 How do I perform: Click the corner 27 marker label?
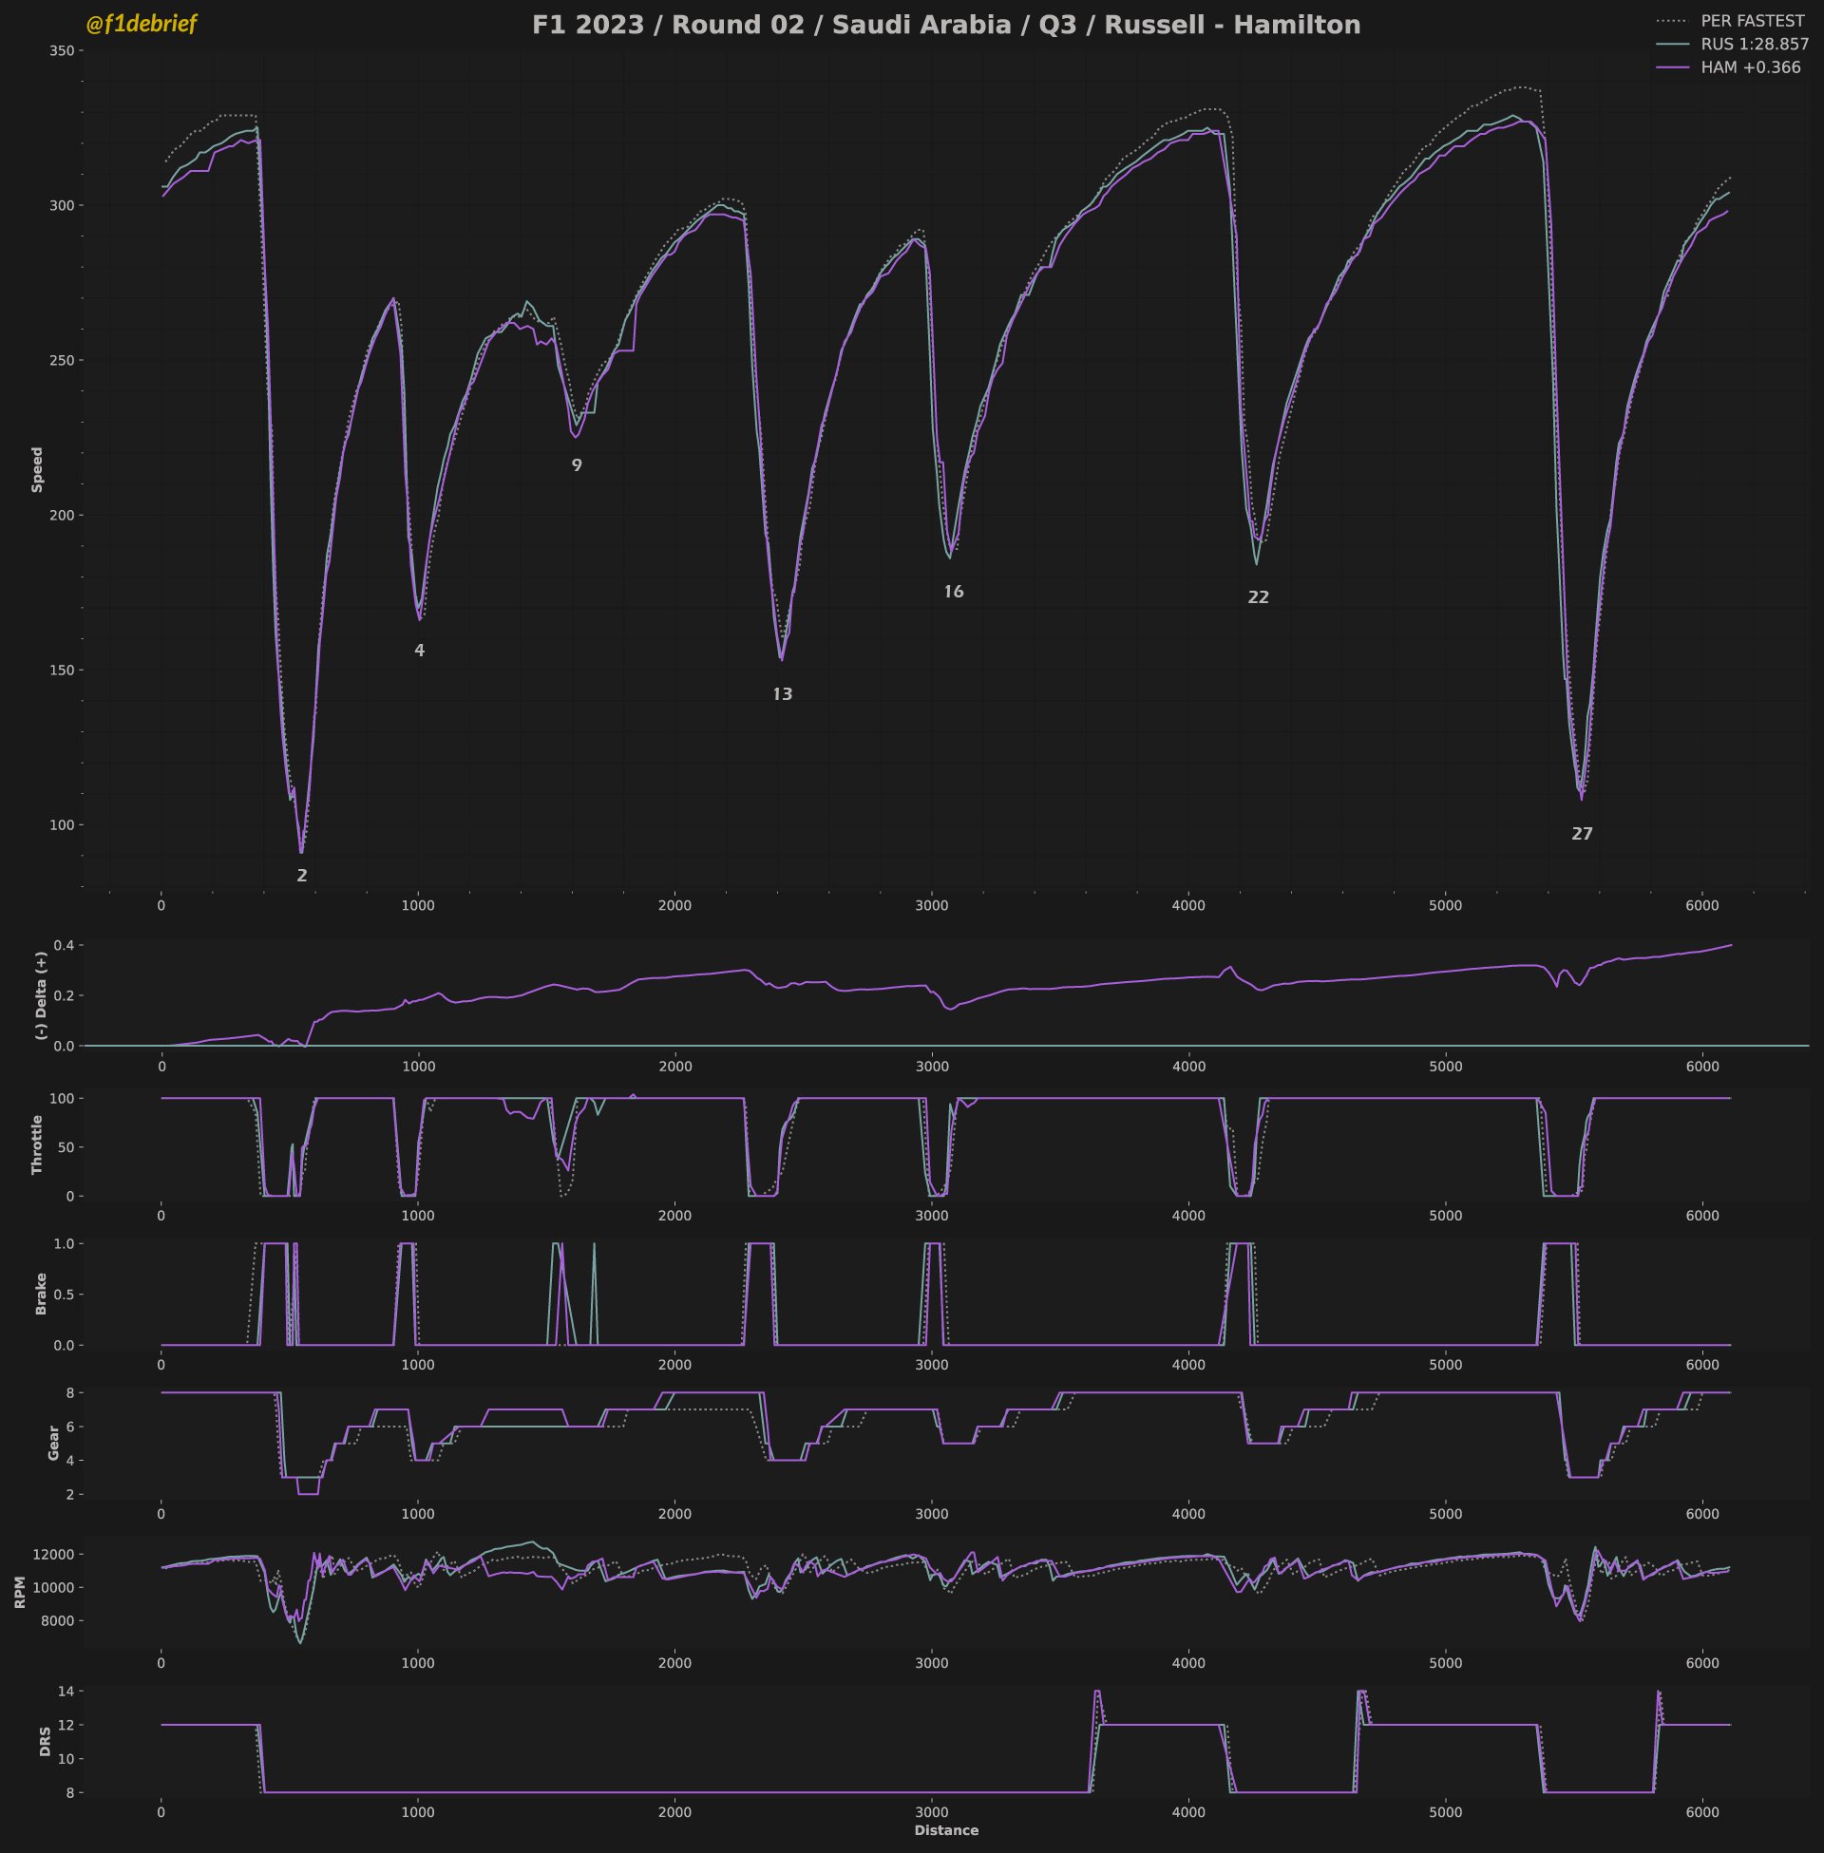(1582, 834)
